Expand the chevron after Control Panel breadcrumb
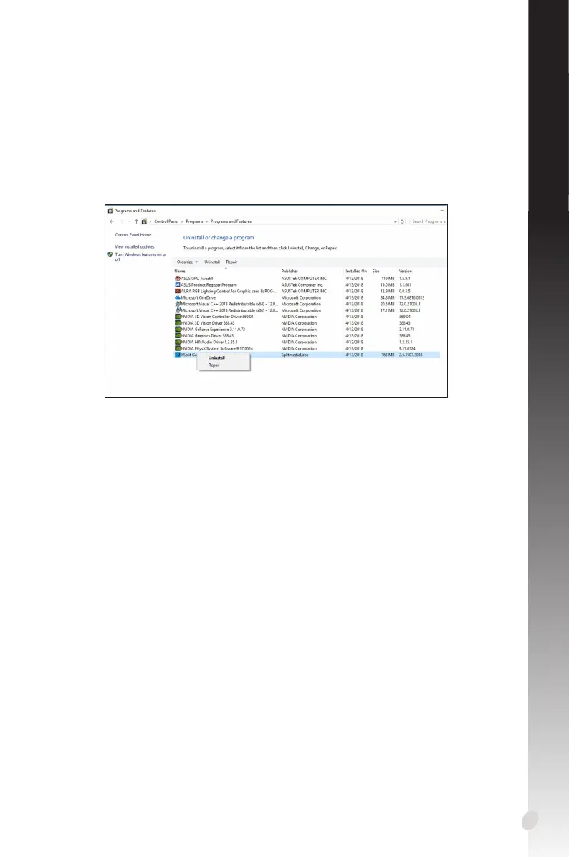This screenshot has width=569, height=857. point(182,221)
